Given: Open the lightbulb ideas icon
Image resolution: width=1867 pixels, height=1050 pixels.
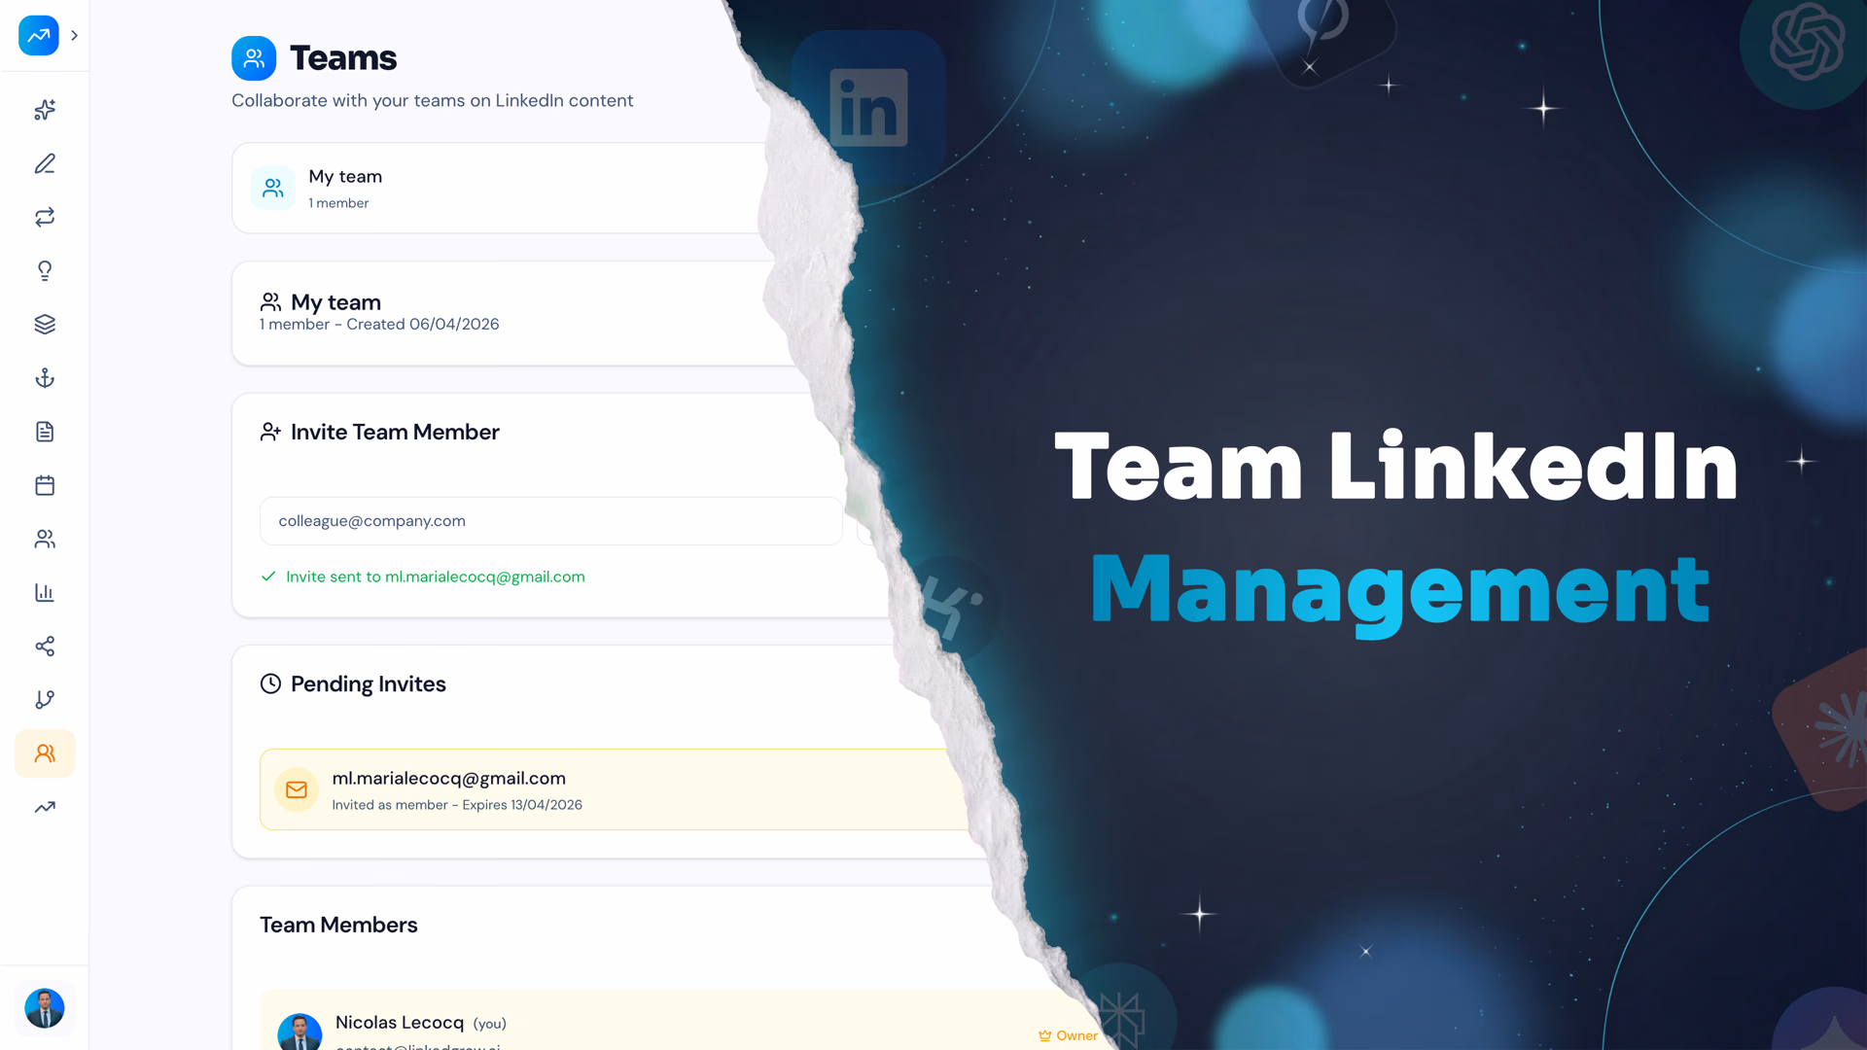Looking at the screenshot, I should tap(45, 270).
